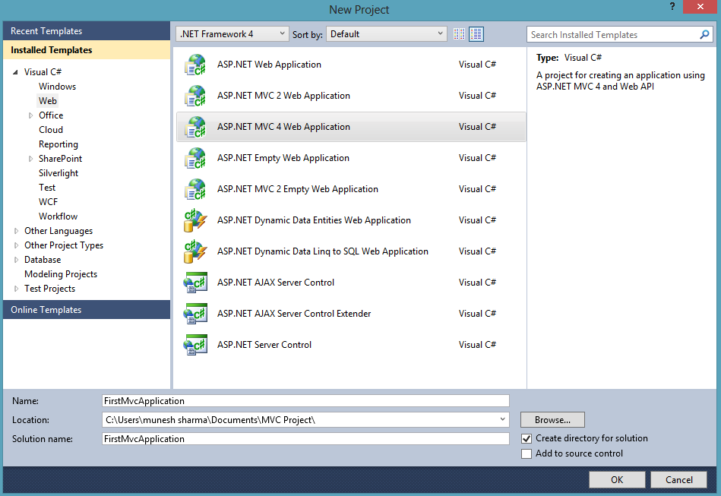721x496 pixels.
Task: Expand the Office tree node
Action: coord(30,115)
